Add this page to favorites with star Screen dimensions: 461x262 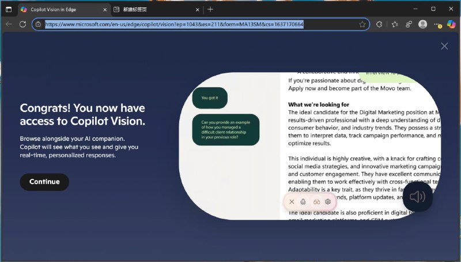(x=362, y=24)
